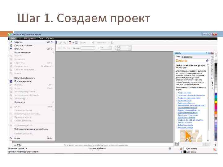This screenshot has height=167, width=223.
Task: Open the last tip link in list
Action: [x=185, y=127]
